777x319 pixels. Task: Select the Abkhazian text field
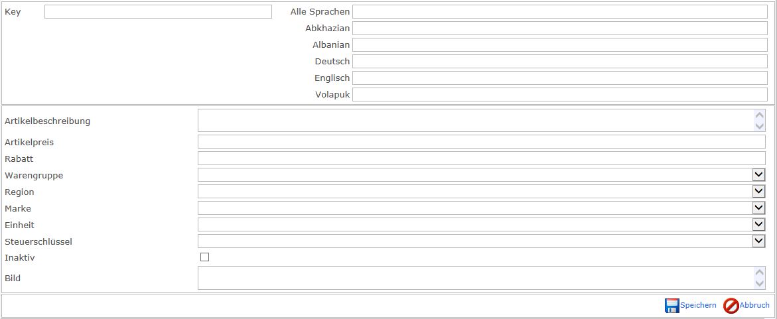[x=559, y=29]
